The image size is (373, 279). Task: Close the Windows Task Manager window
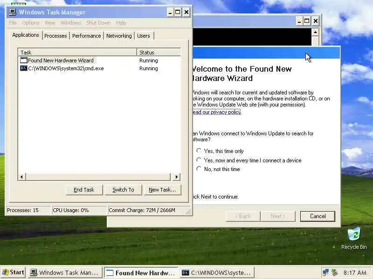pos(186,12)
